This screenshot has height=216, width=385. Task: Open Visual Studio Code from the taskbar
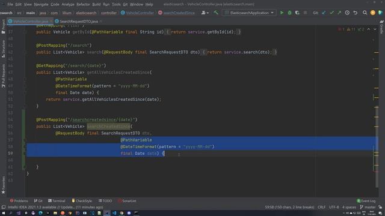click(x=114, y=213)
